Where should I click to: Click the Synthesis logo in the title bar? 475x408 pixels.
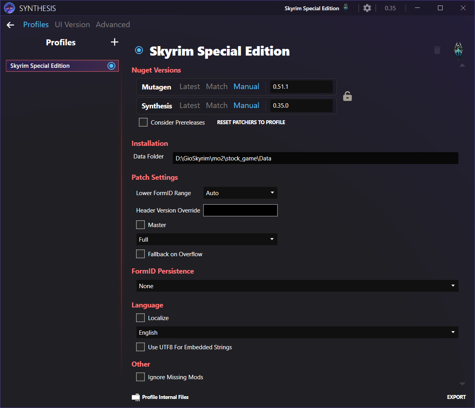(9, 8)
